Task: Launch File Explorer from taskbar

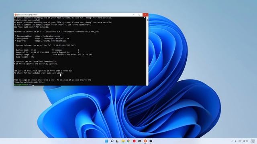Action: 123,141
